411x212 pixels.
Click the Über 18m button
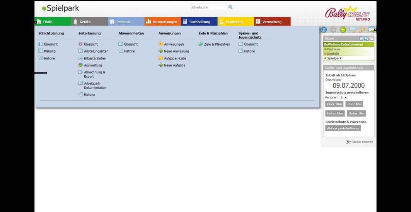click(x=335, y=104)
